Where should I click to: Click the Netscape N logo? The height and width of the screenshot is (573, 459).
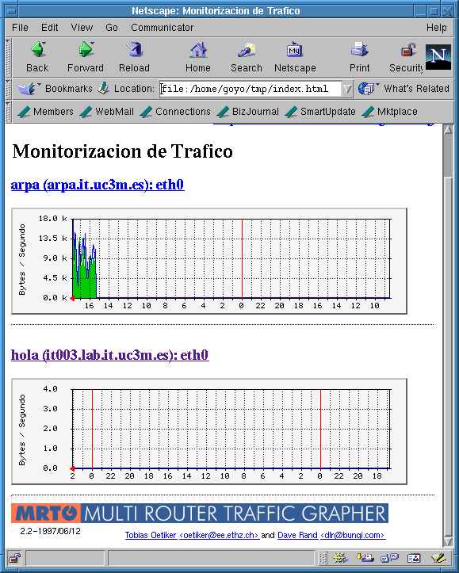[x=438, y=56]
